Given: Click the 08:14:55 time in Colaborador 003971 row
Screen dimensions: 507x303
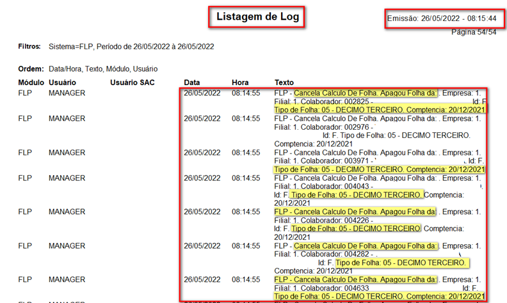Looking at the screenshot, I should pyautogui.click(x=246, y=153).
